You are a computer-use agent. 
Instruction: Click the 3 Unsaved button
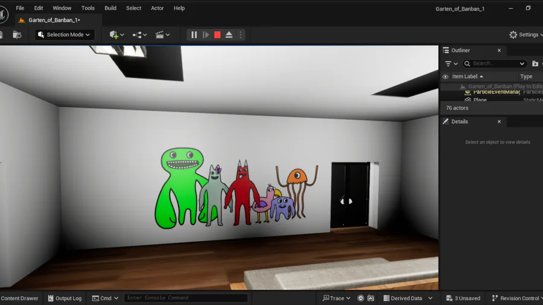(x=463, y=298)
